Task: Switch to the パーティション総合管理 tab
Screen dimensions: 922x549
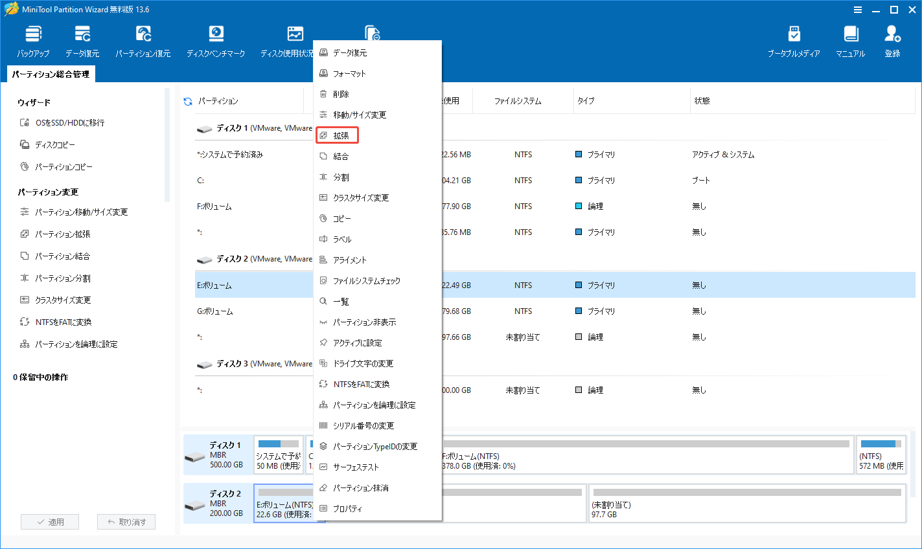Action: [x=51, y=74]
